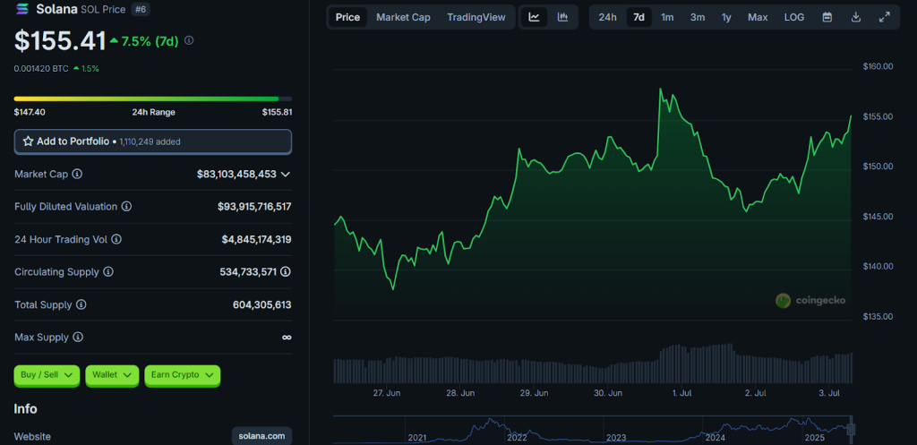Click the $155.81 range high label
Screen dimensions: 917x445
pos(277,112)
